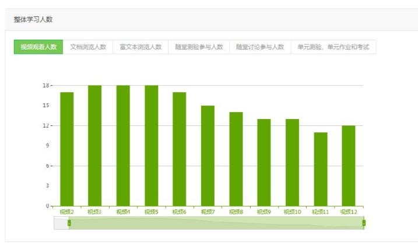Open the 随堂讨论参与人数 tab
This screenshot has width=418, height=252.
click(260, 47)
